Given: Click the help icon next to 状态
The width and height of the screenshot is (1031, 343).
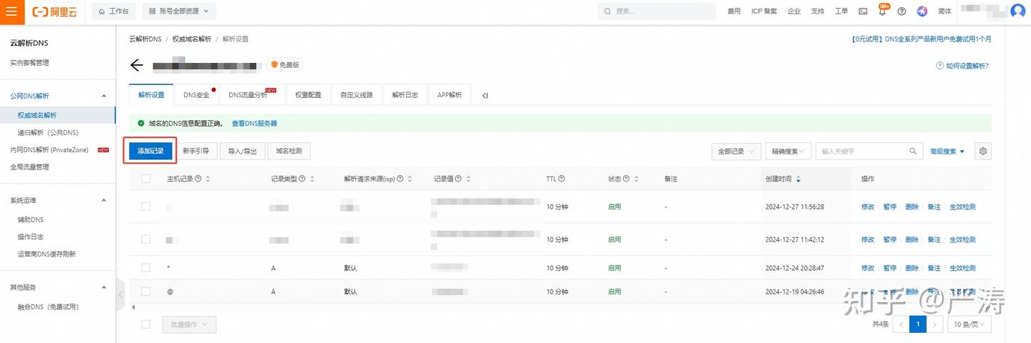Looking at the screenshot, I should coord(626,179).
